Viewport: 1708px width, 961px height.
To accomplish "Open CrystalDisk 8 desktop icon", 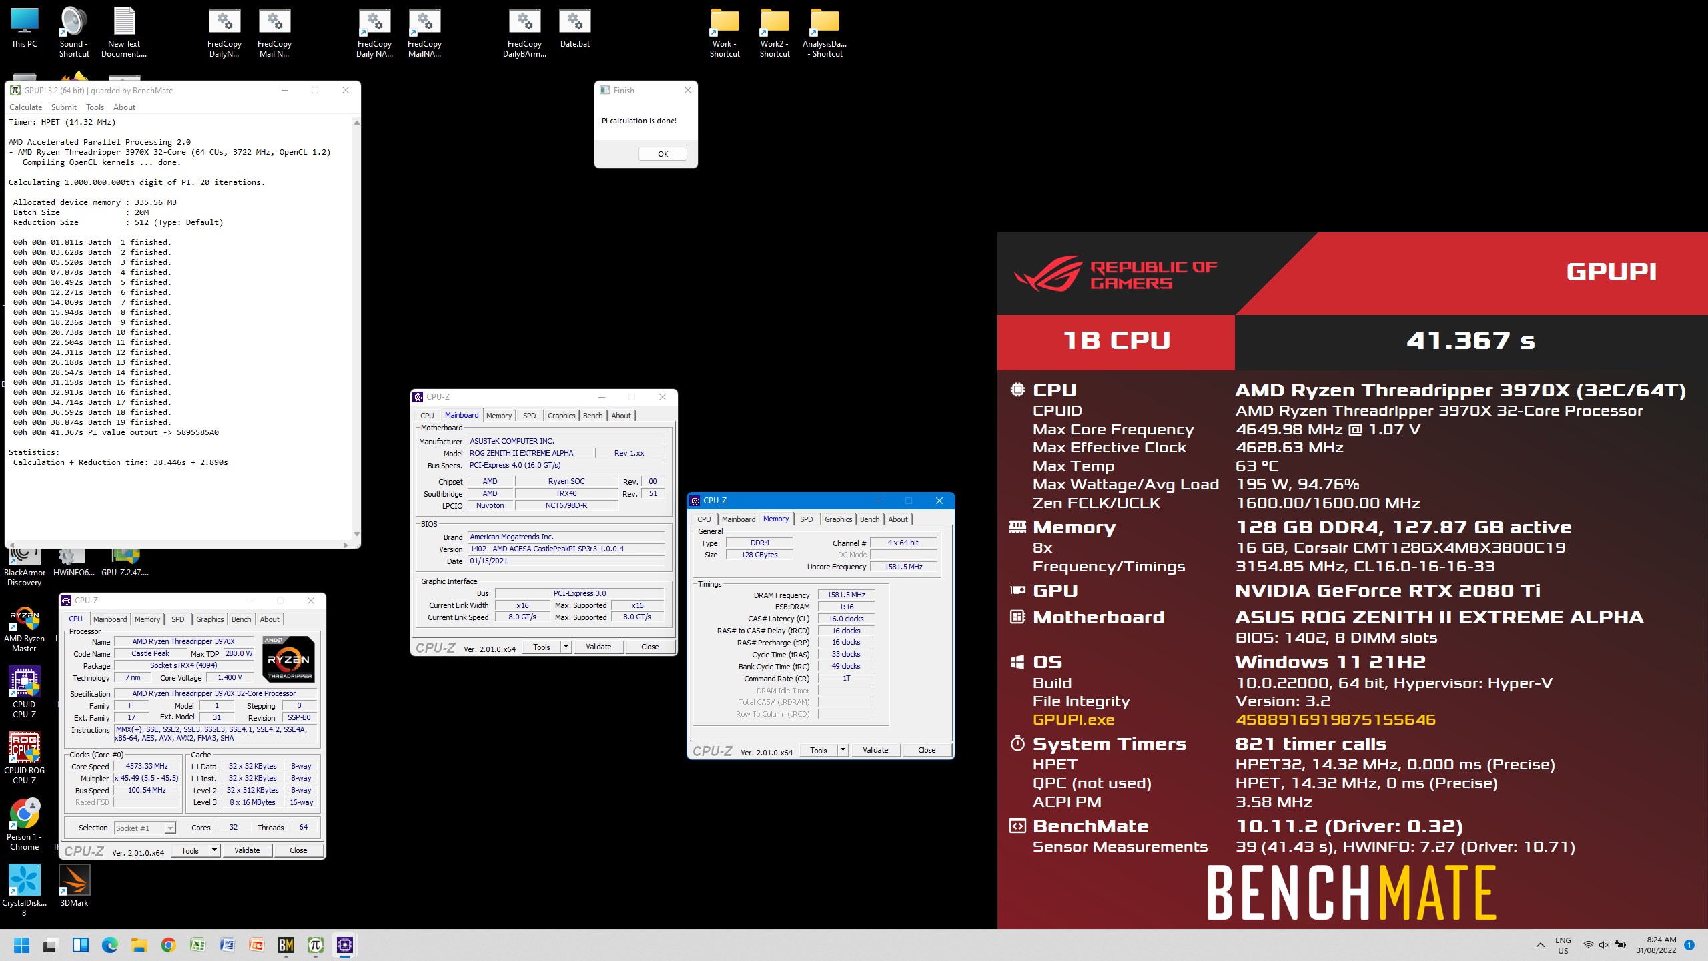I will [24, 891].
